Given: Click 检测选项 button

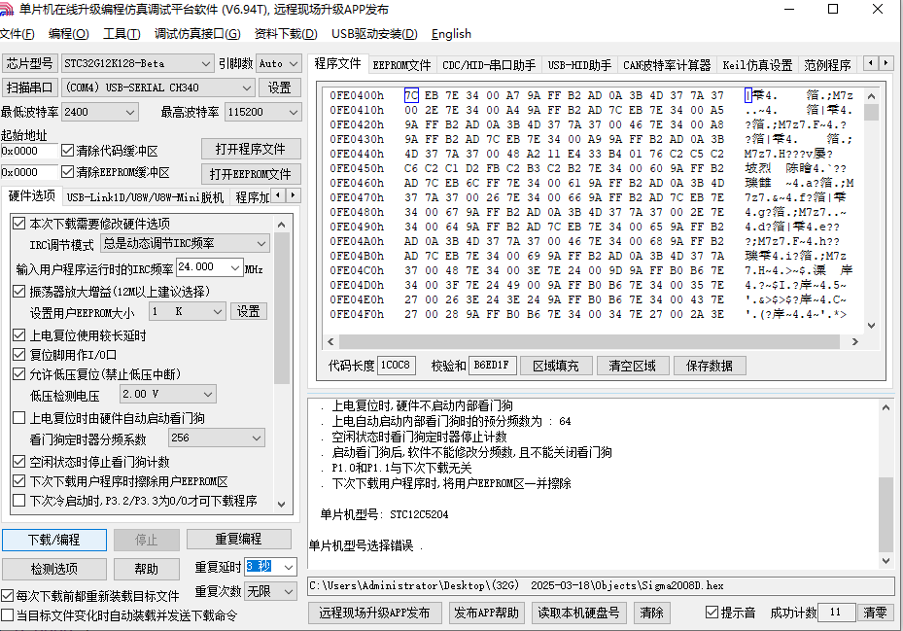Looking at the screenshot, I should [x=54, y=570].
